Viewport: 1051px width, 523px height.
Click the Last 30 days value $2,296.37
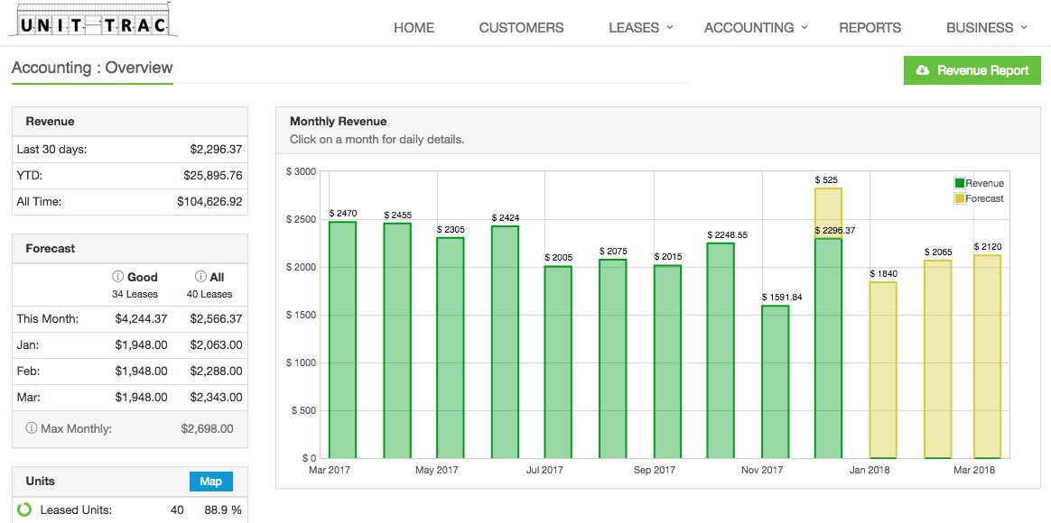(x=216, y=150)
